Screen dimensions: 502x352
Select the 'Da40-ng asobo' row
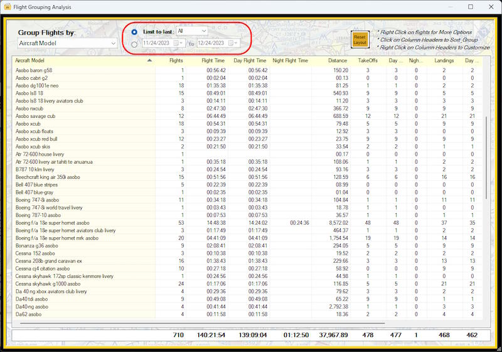tap(247, 307)
